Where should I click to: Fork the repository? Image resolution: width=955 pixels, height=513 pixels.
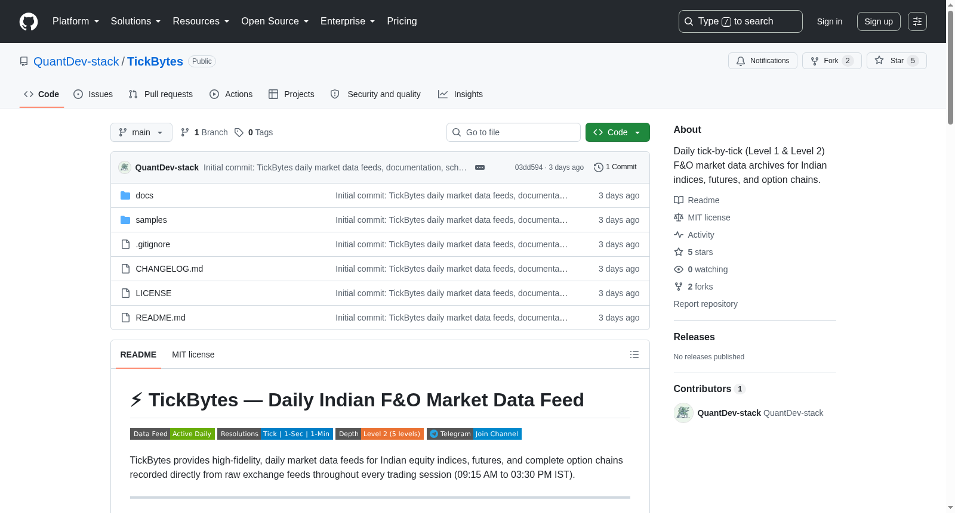point(832,61)
